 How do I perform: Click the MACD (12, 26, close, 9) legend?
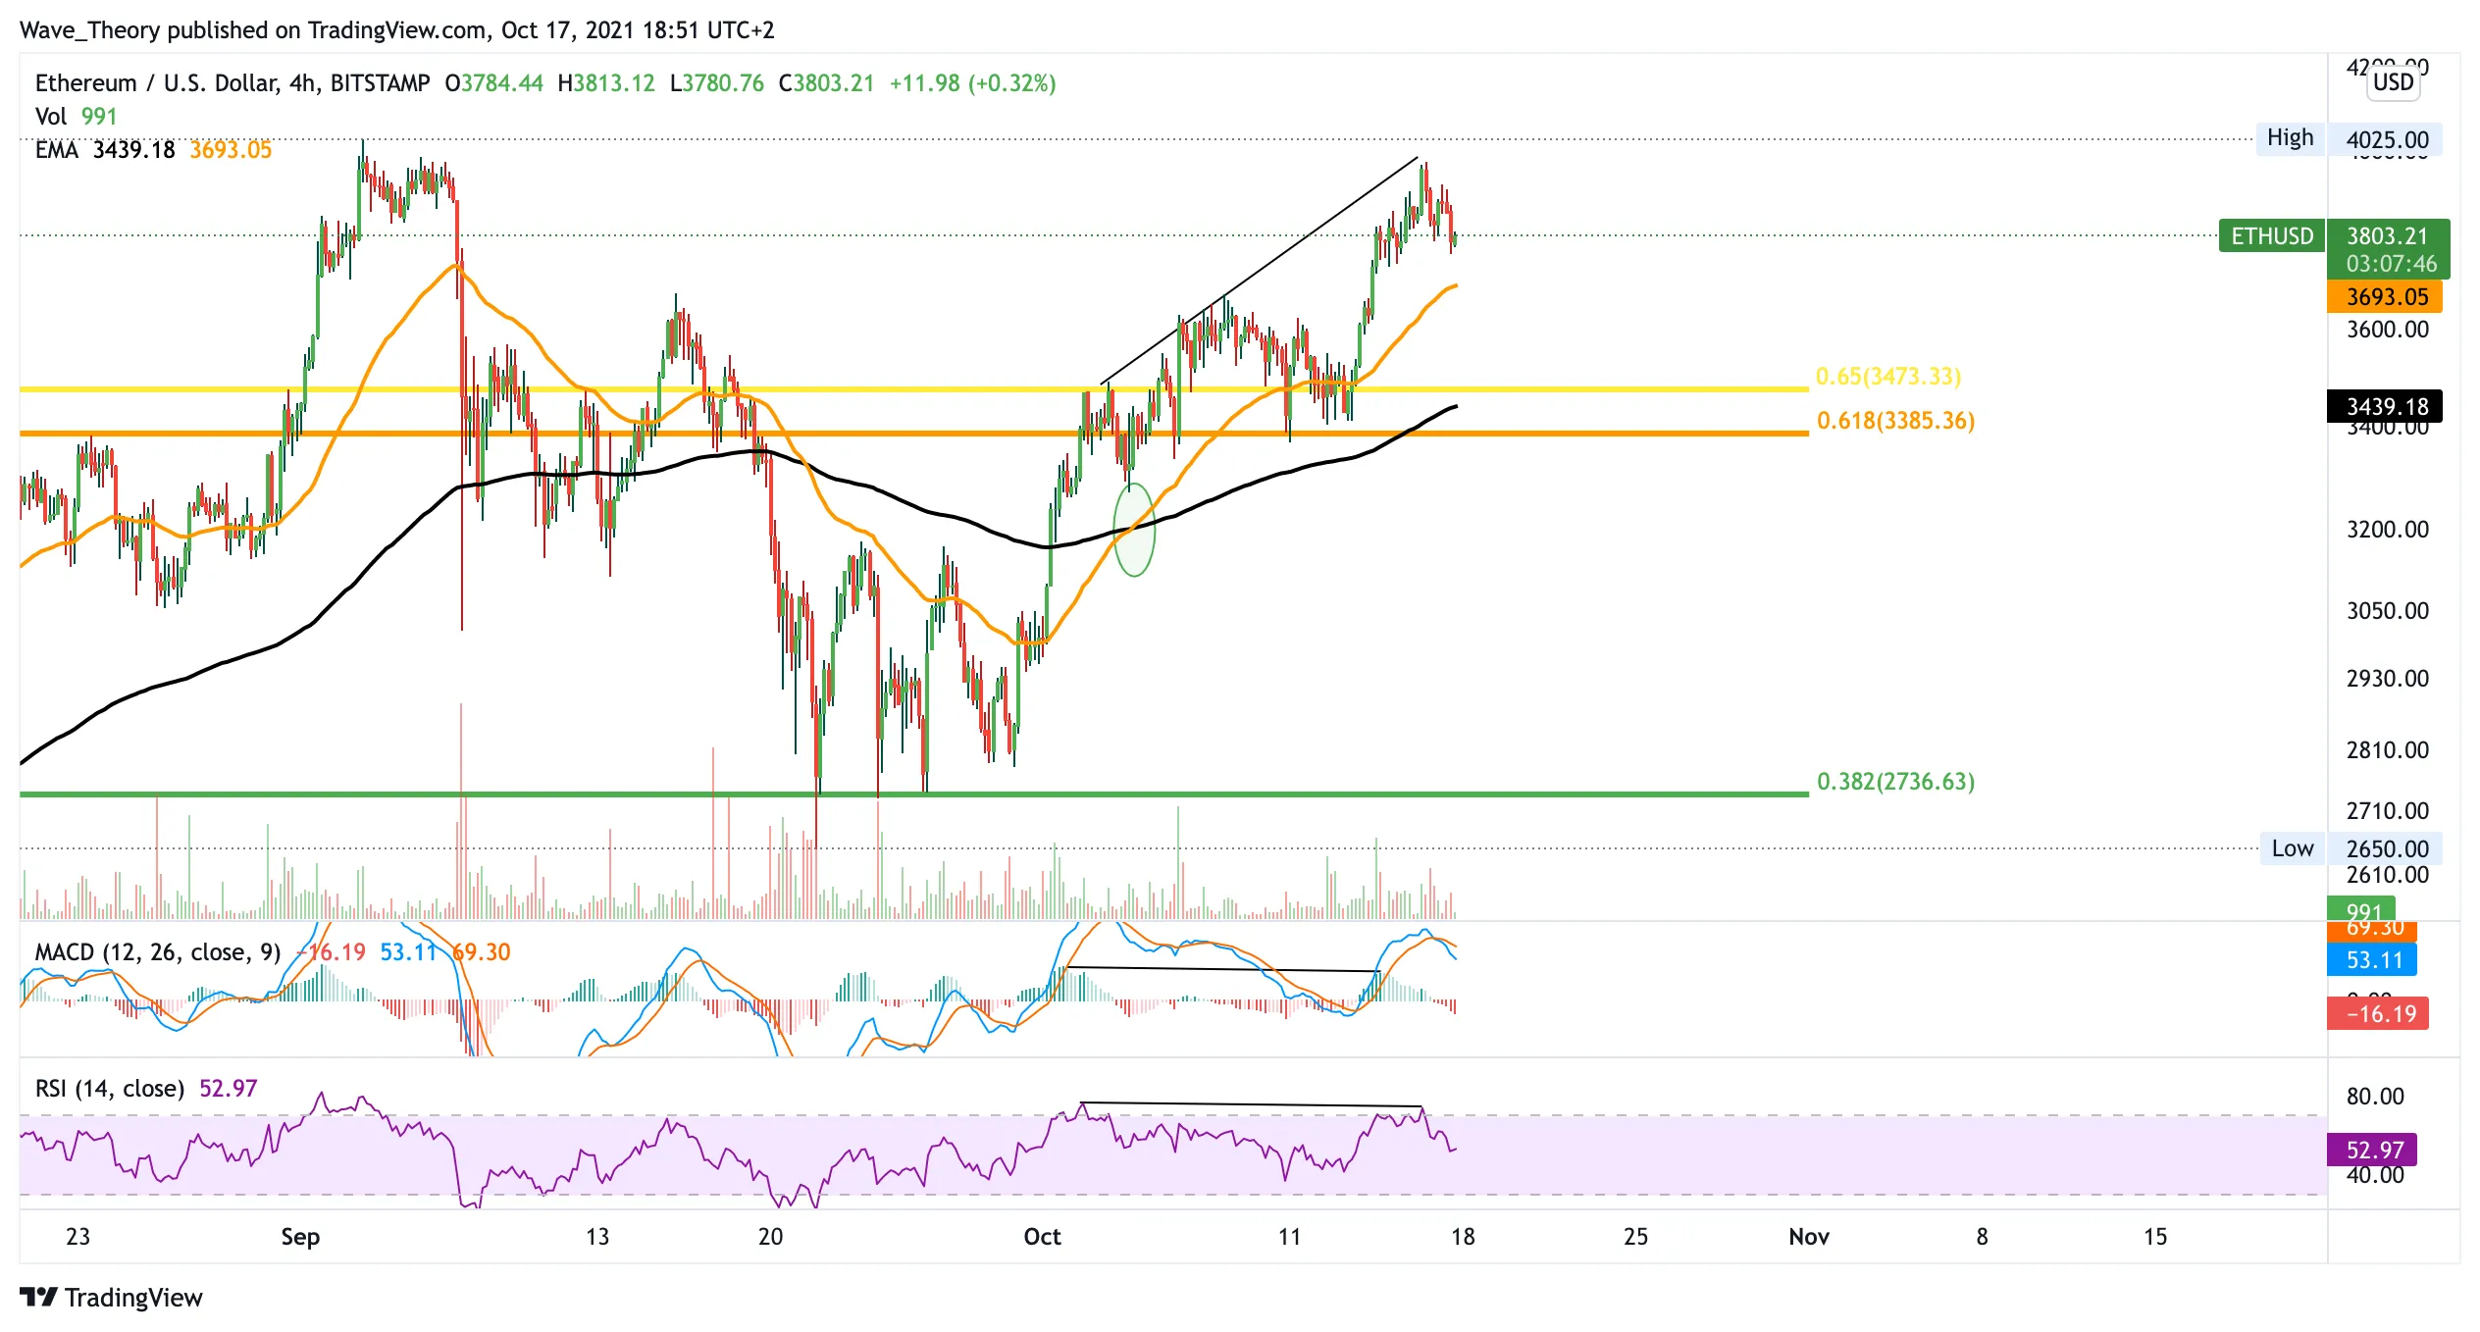[x=157, y=952]
